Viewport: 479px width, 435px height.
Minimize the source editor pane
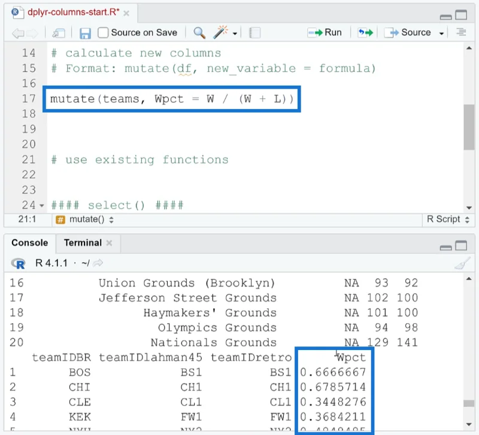point(445,17)
